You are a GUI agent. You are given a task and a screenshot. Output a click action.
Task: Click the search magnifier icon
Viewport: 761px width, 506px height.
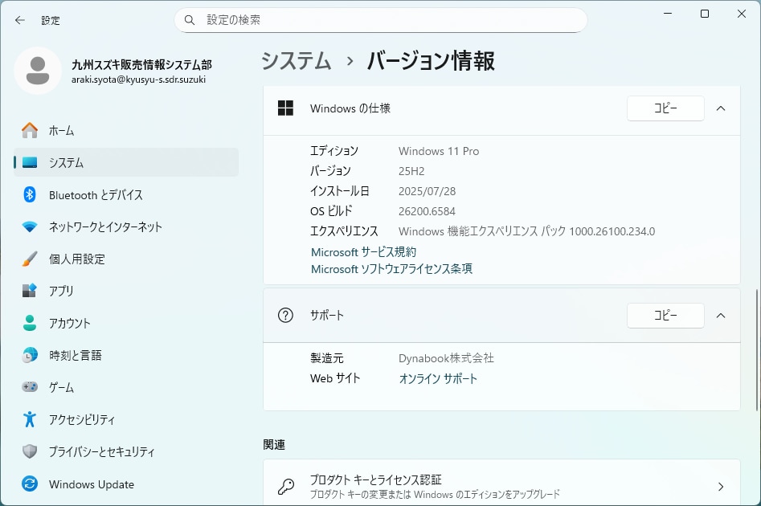(190, 20)
